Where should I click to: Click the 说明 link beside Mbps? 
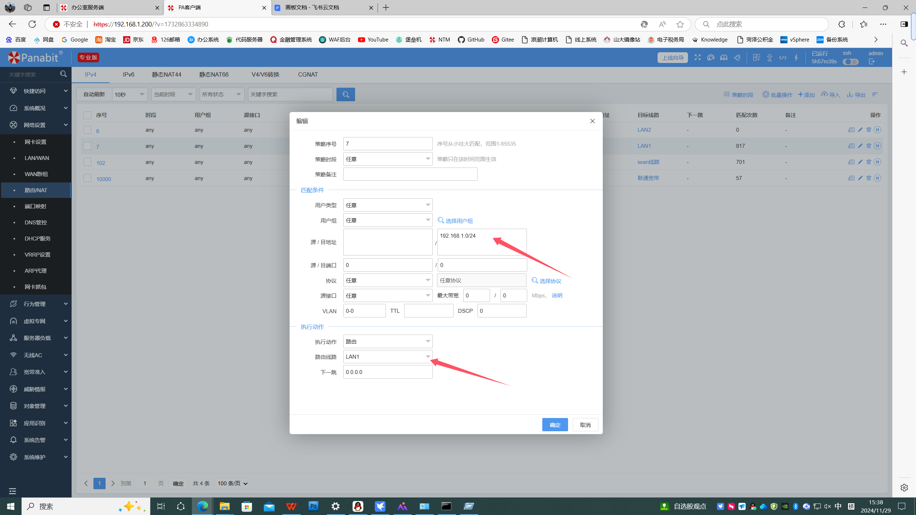[x=557, y=296]
